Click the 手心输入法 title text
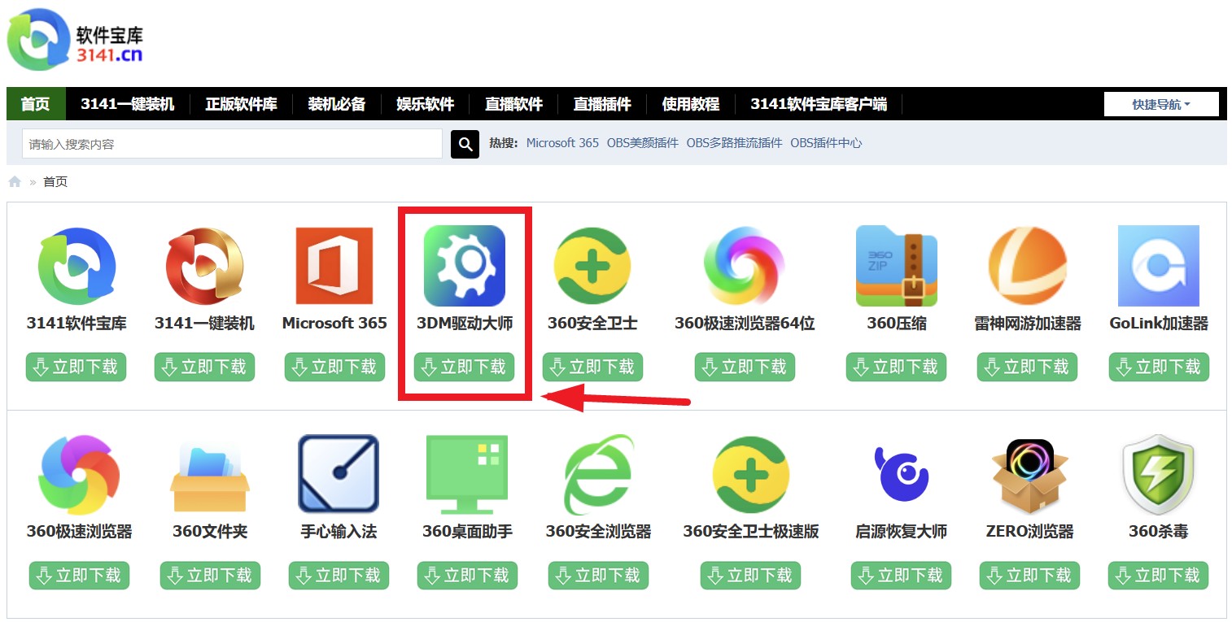The height and width of the screenshot is (622, 1232). tap(339, 532)
